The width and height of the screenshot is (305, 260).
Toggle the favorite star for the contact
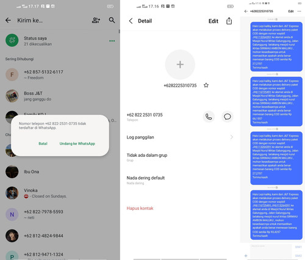click(206, 85)
